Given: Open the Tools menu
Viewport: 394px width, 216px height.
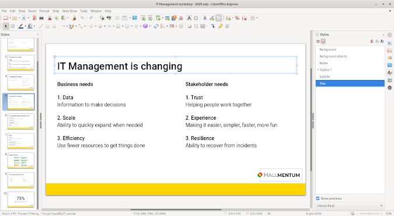Looking at the screenshot, I should pos(83,11).
